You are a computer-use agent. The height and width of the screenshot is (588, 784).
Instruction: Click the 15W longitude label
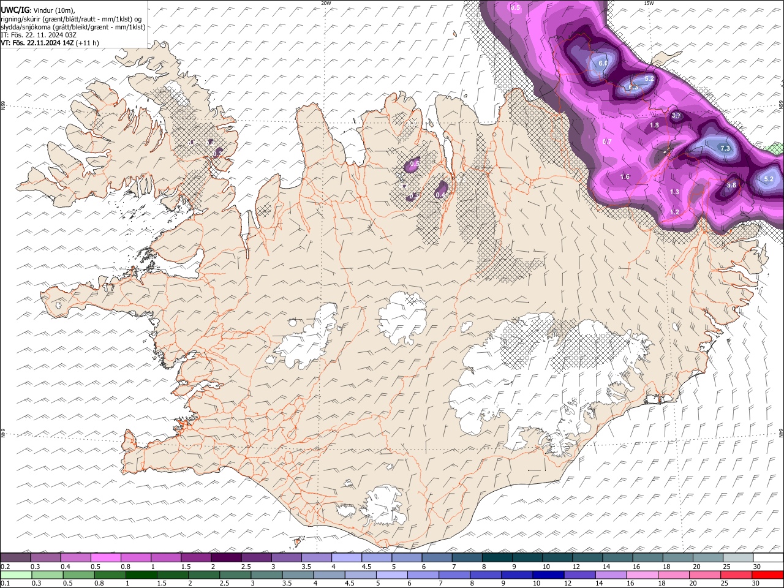(649, 3)
